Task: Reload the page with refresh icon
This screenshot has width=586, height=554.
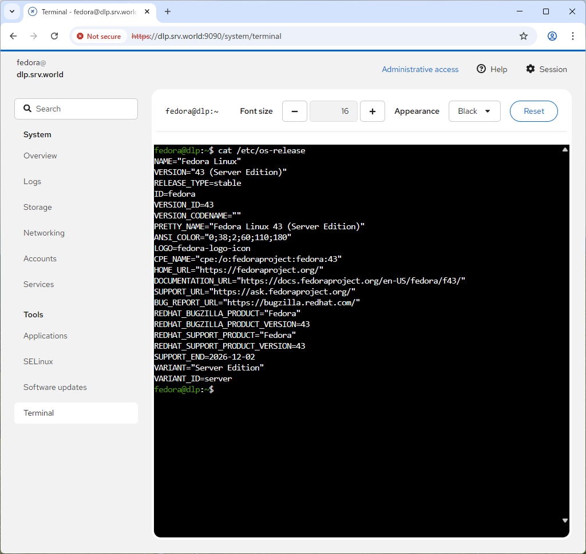Action: 54,36
